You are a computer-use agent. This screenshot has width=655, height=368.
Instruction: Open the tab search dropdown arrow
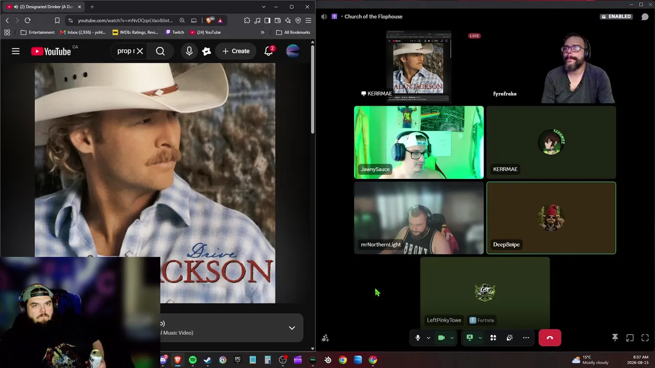point(264,7)
